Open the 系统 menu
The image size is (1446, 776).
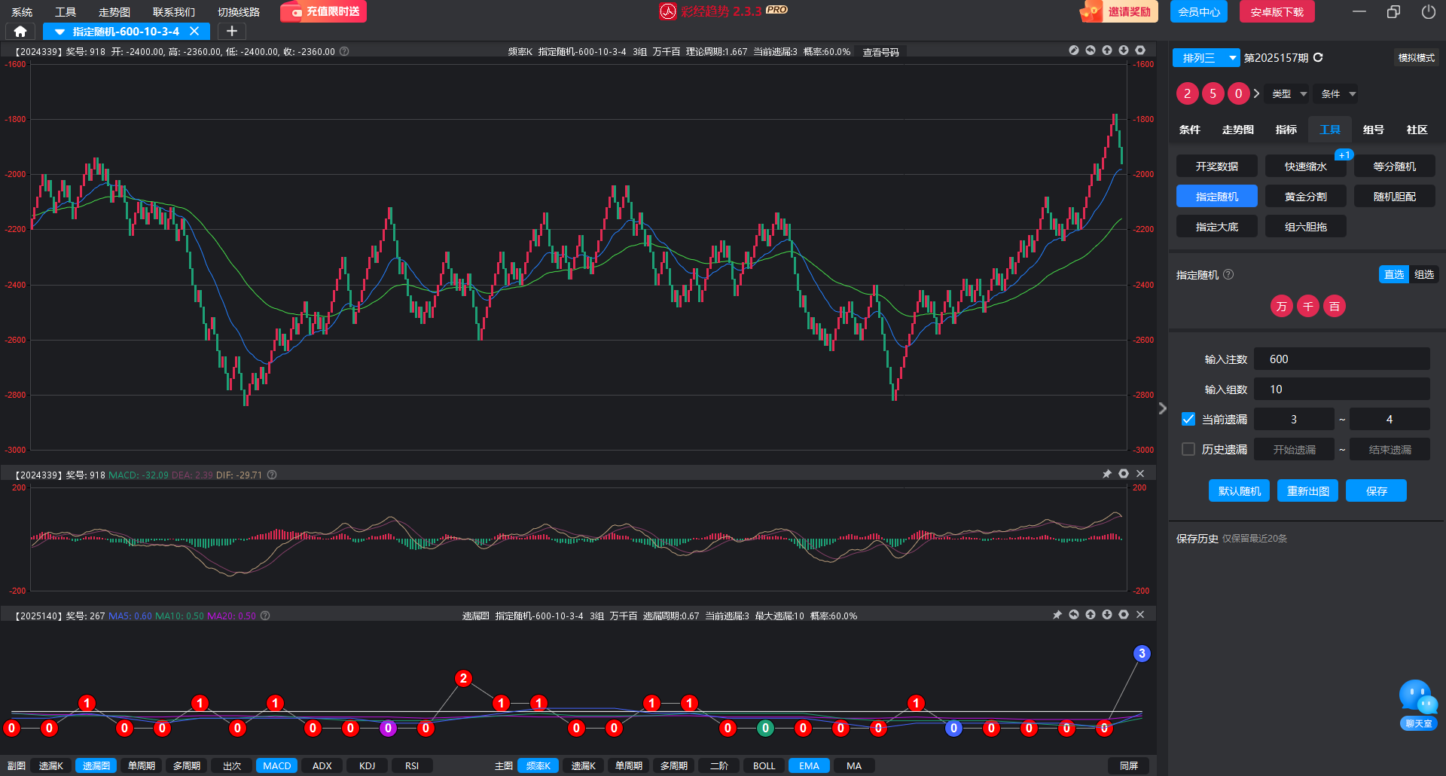22,12
